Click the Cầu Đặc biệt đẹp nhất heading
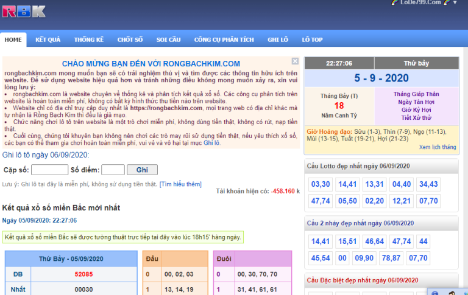Screen dimensions: 468x295 (x=363, y=280)
